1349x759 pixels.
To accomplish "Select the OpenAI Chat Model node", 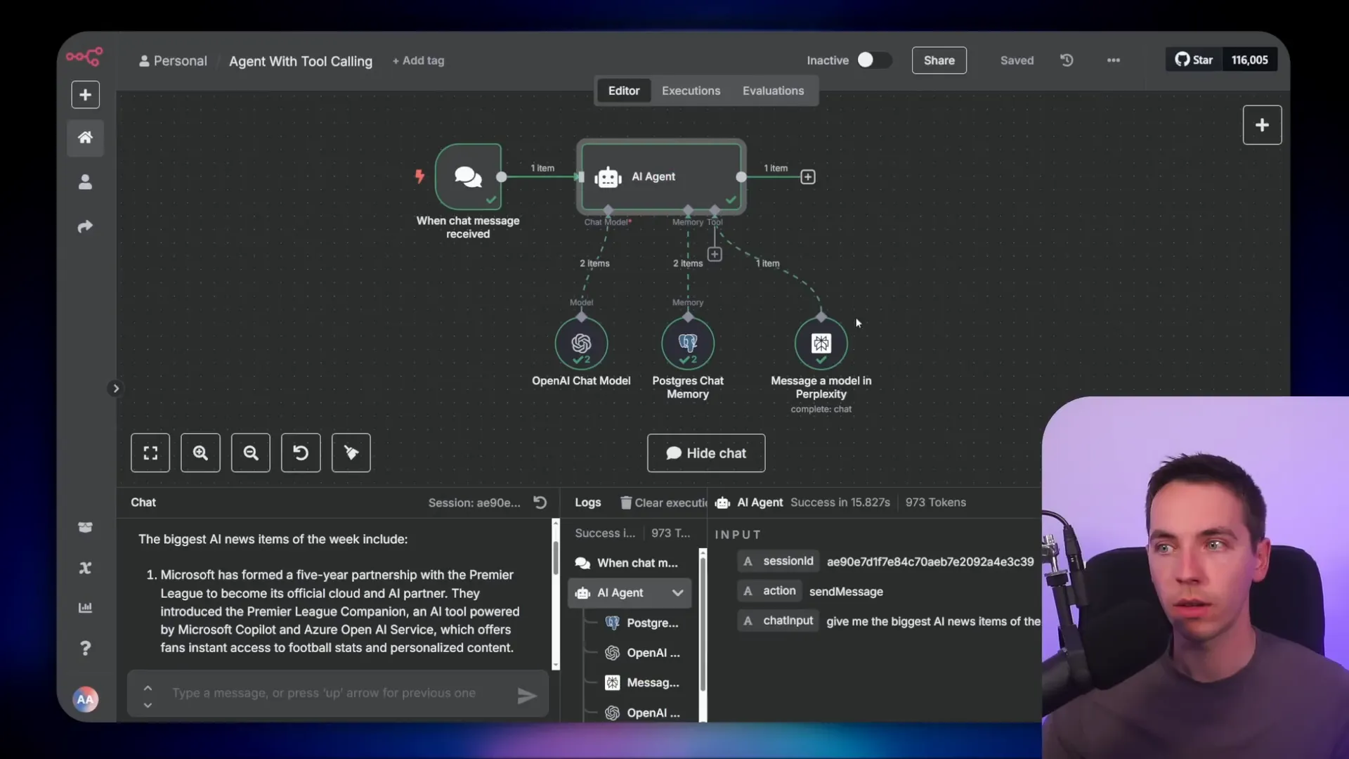I will click(x=581, y=344).
